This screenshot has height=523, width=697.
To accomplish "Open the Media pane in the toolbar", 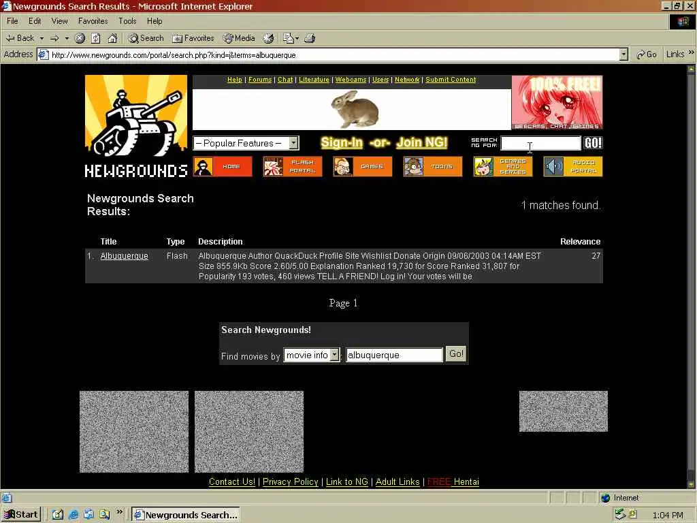I will [239, 38].
